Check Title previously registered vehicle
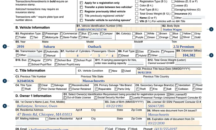This screenshot has width=216, height=130. pos(81,16)
